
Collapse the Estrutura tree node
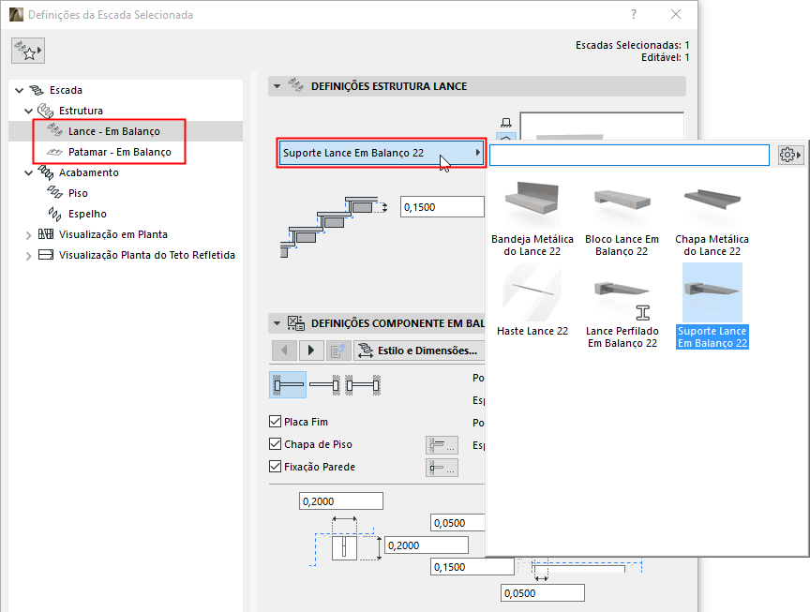(x=28, y=111)
